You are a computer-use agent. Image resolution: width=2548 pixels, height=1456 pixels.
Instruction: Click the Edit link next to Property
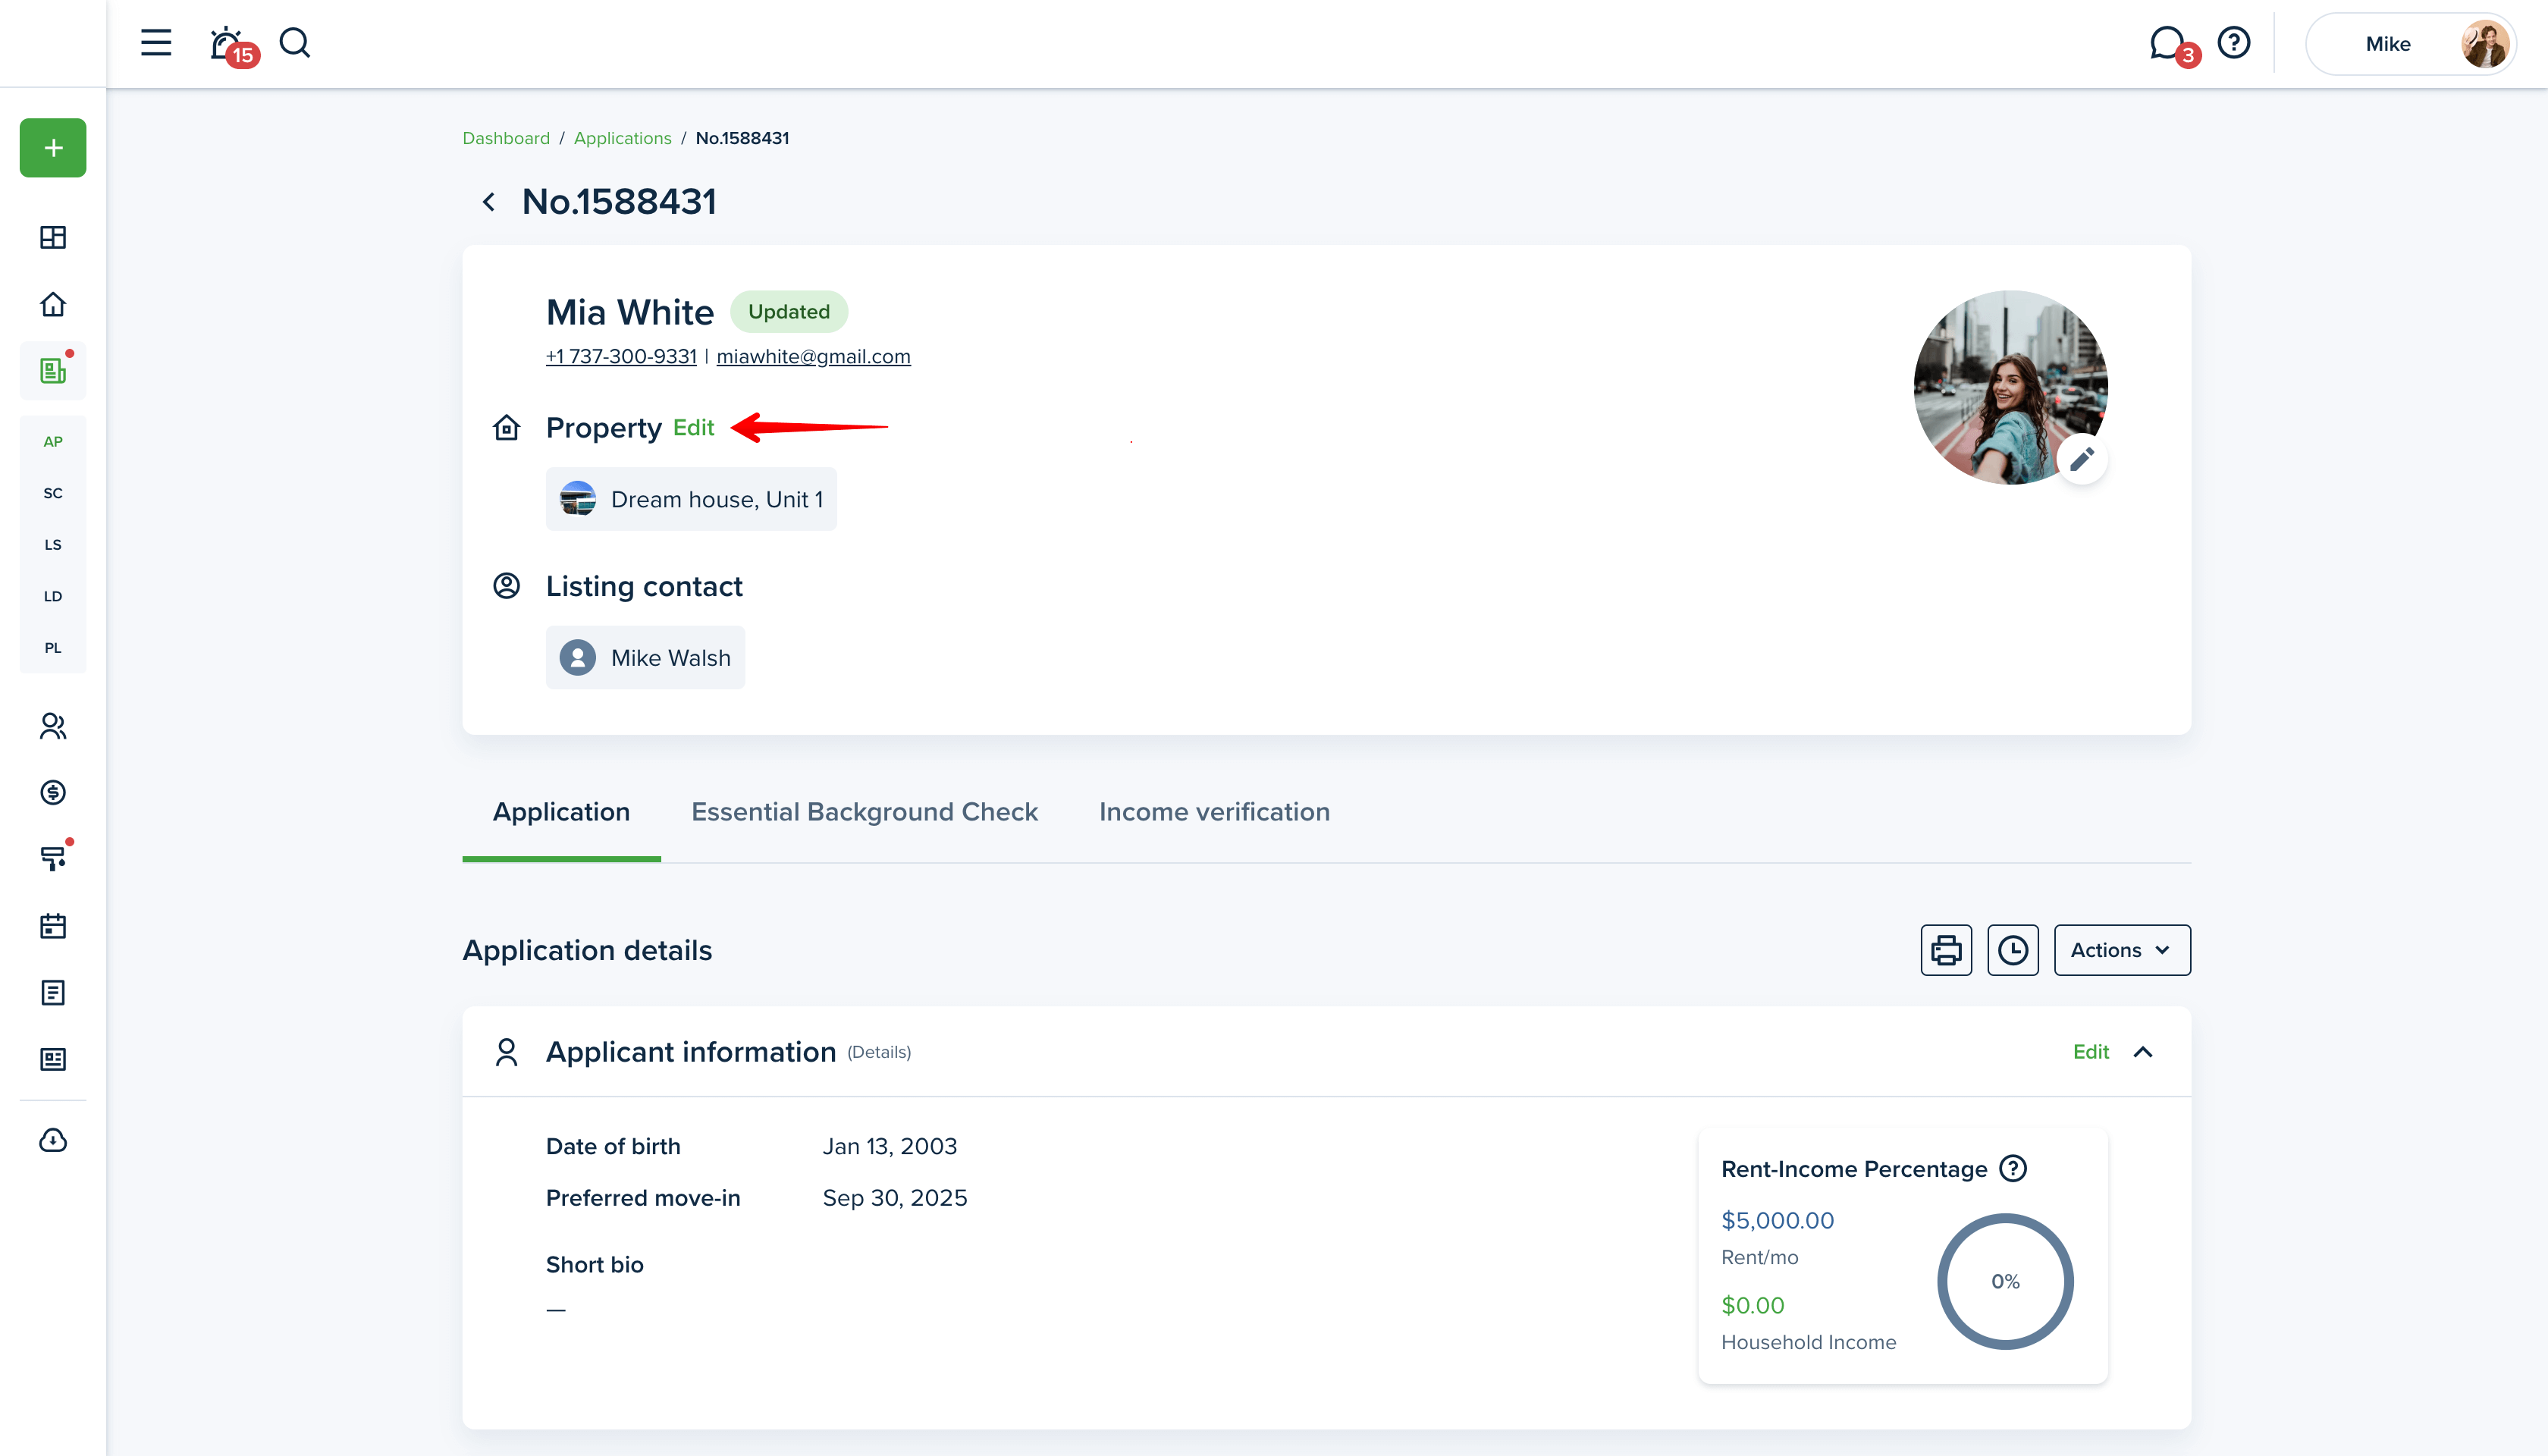pos(693,428)
